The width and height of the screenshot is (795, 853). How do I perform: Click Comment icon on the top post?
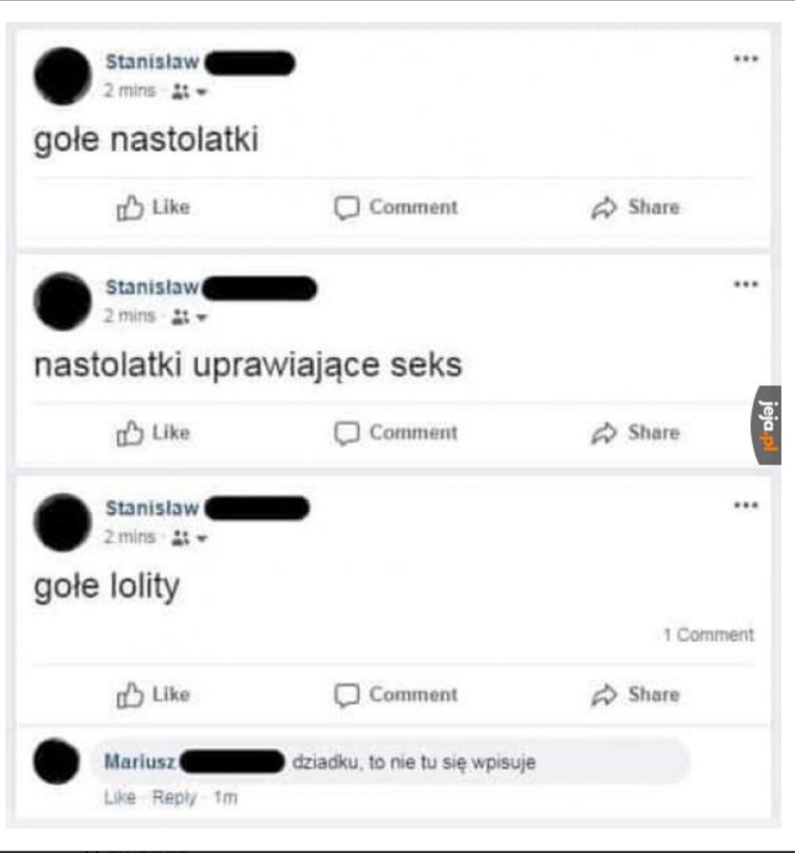pyautogui.click(x=347, y=208)
